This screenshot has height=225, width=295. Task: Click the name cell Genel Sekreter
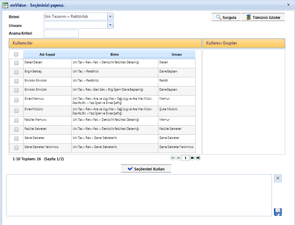pyautogui.click(x=47, y=139)
